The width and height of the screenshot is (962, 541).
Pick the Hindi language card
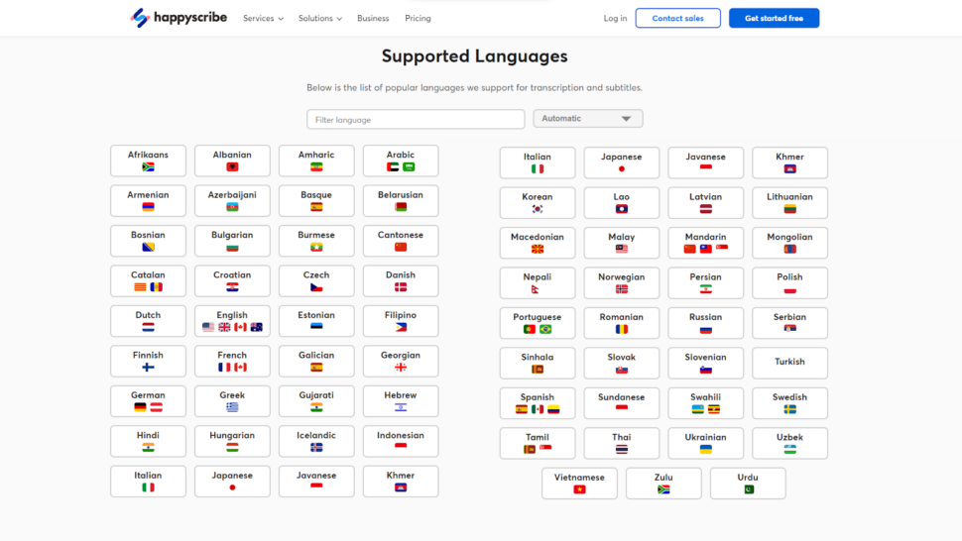148,441
